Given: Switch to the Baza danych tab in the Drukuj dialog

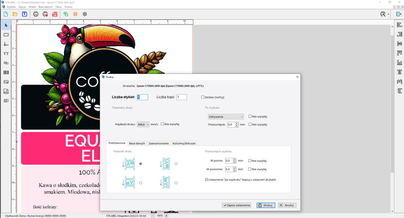Looking at the screenshot, I should coord(137,144).
